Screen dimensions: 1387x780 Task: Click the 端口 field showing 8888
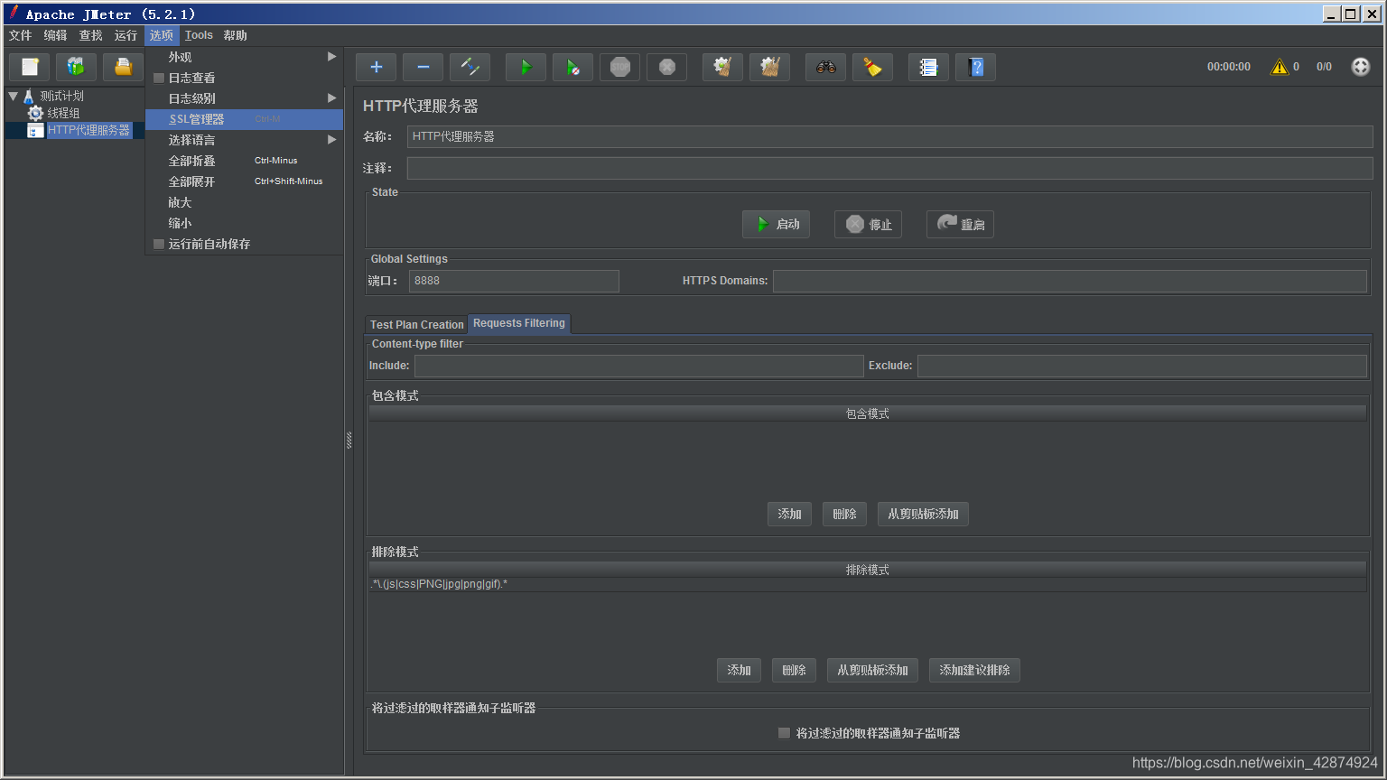(514, 281)
